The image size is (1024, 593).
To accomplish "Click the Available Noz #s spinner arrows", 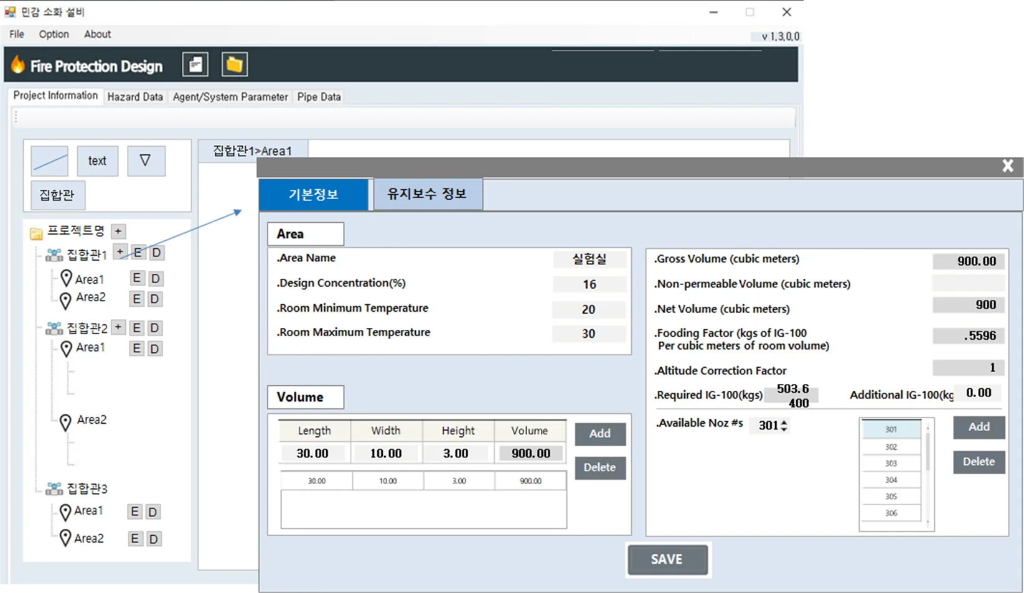I will (784, 426).
